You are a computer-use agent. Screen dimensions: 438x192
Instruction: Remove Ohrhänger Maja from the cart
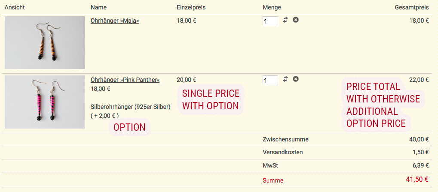click(x=296, y=20)
